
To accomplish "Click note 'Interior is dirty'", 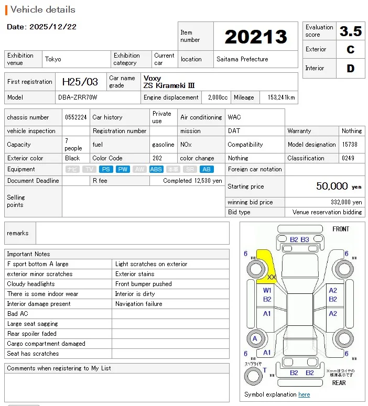I will click(x=135, y=294).
